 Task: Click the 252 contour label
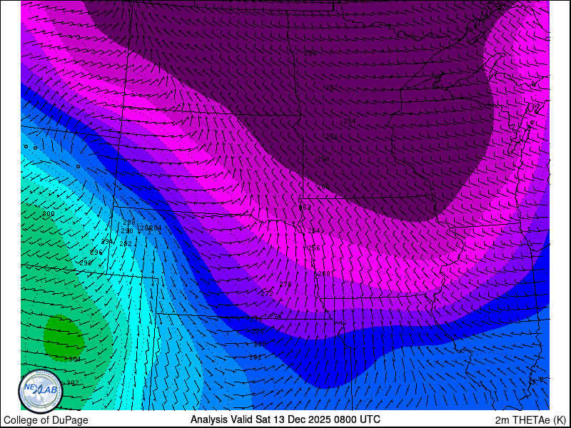pyautogui.click(x=331, y=87)
